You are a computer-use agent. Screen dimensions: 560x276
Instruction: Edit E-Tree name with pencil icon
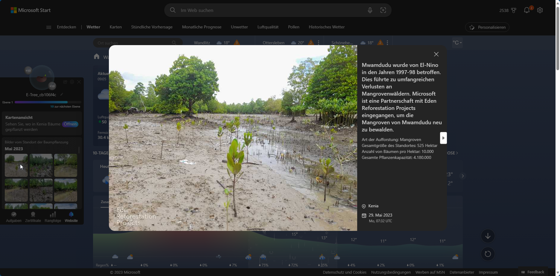click(x=62, y=95)
